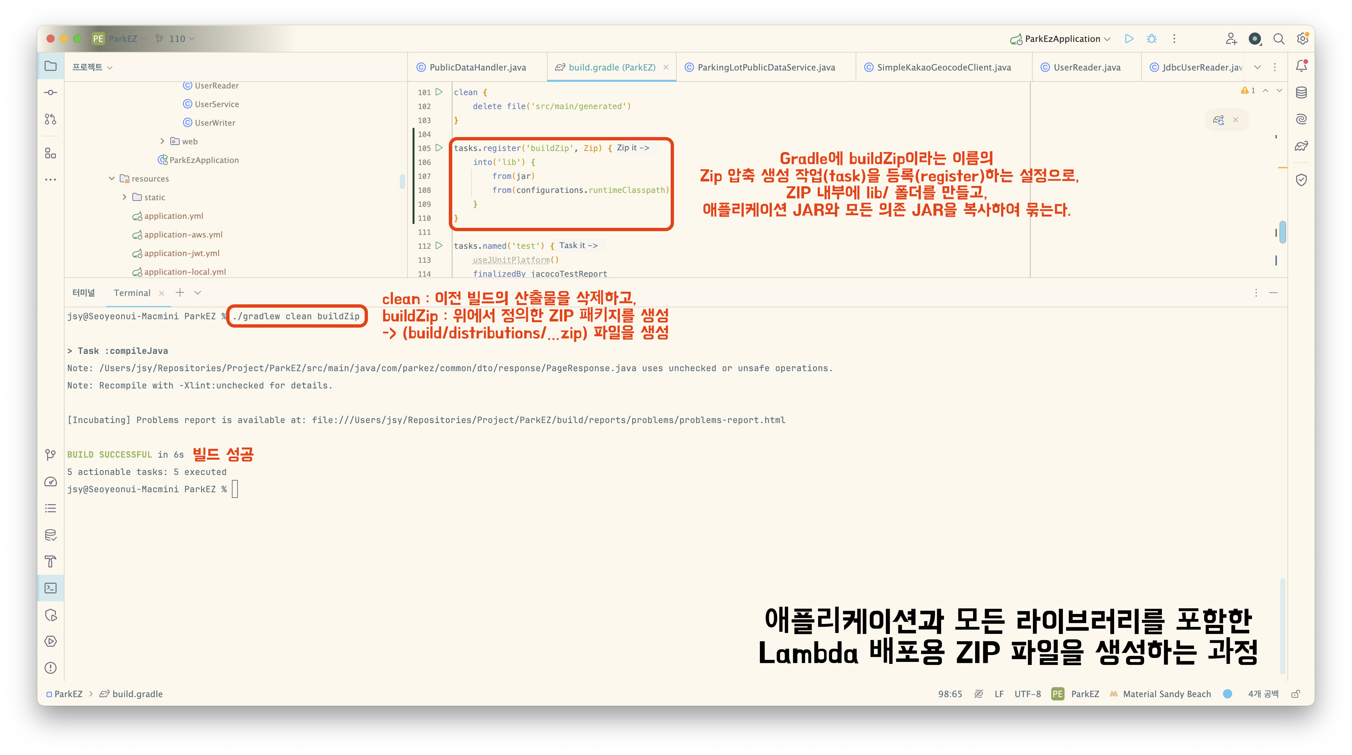1352x755 pixels.
Task: Open the Commit tool window icon
Action: [50, 92]
